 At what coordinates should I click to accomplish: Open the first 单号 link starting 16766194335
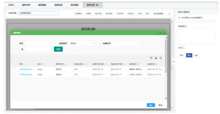click(26, 69)
